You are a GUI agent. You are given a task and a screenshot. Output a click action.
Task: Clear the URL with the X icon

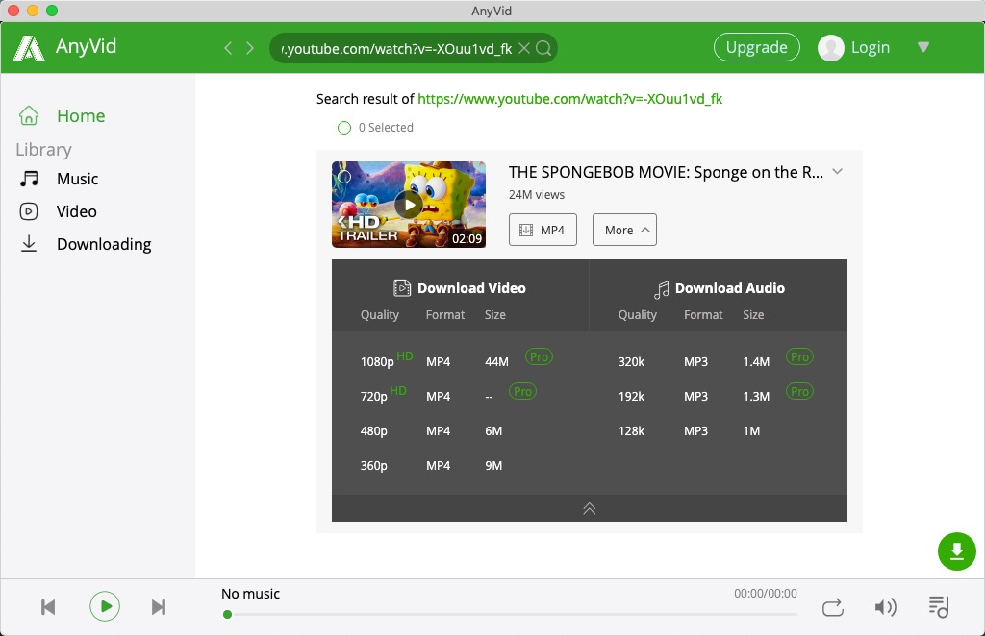pyautogui.click(x=524, y=48)
